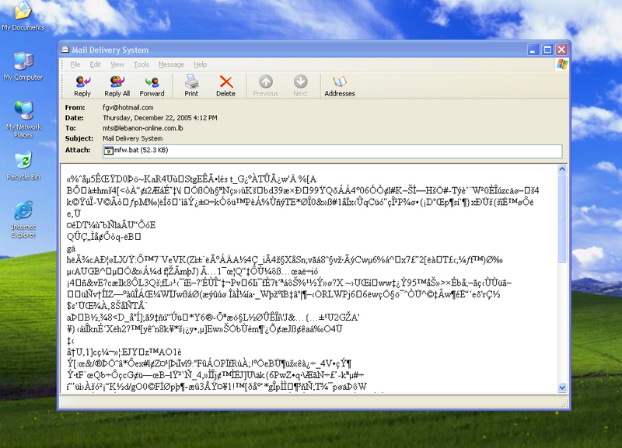Viewport: 622px width, 448px height.
Task: Select Recycle Bin desktop icon
Action: pos(23,161)
